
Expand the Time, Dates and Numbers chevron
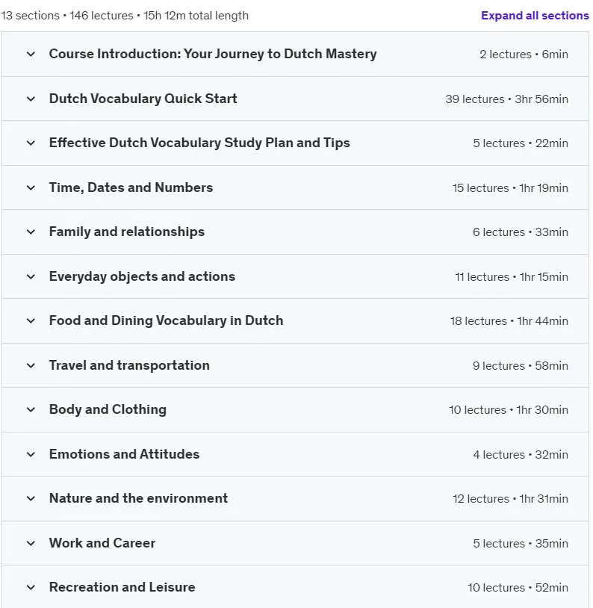31,187
